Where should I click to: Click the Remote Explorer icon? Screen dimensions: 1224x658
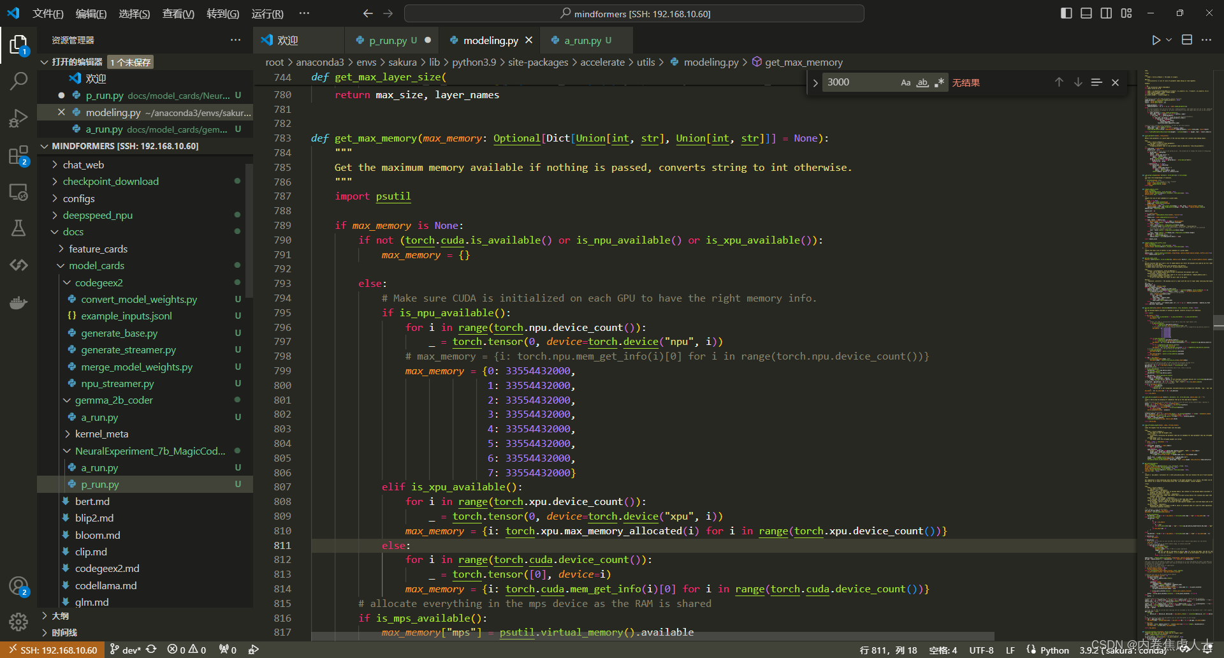(x=18, y=192)
